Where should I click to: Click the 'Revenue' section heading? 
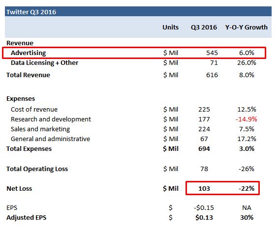pyautogui.click(x=20, y=43)
